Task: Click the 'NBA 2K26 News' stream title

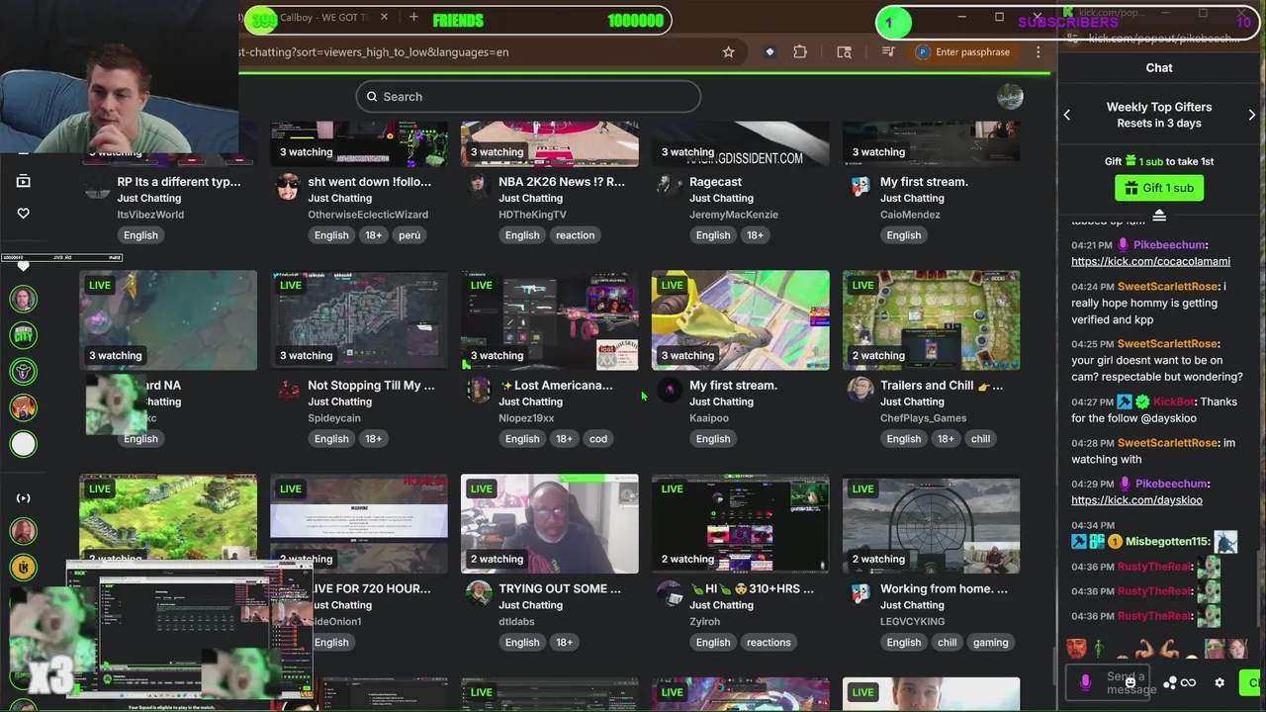Action: 562,182
